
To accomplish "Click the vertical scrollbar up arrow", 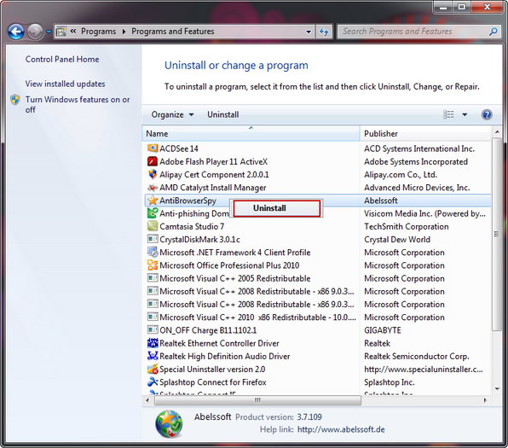I will point(497,131).
